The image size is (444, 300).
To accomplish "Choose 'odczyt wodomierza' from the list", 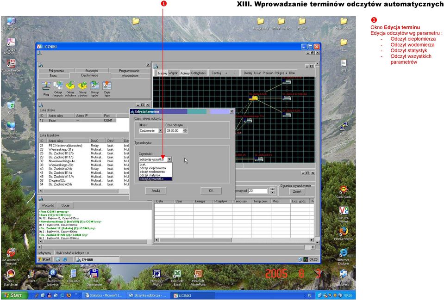I will point(155,171).
